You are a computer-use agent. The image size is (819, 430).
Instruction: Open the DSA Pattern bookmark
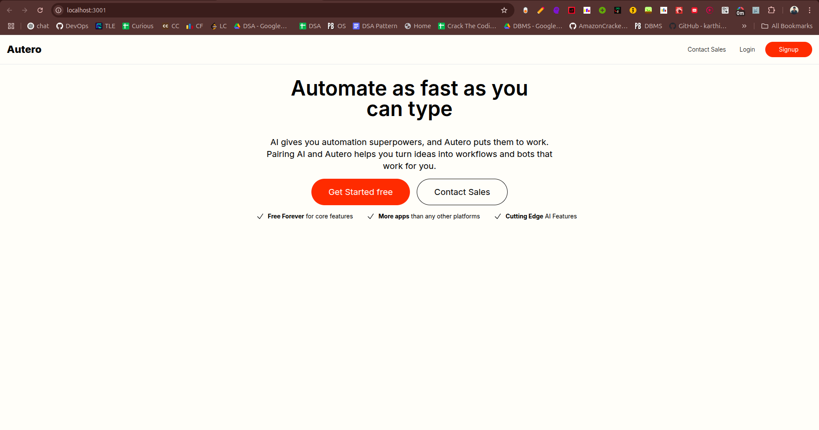375,26
